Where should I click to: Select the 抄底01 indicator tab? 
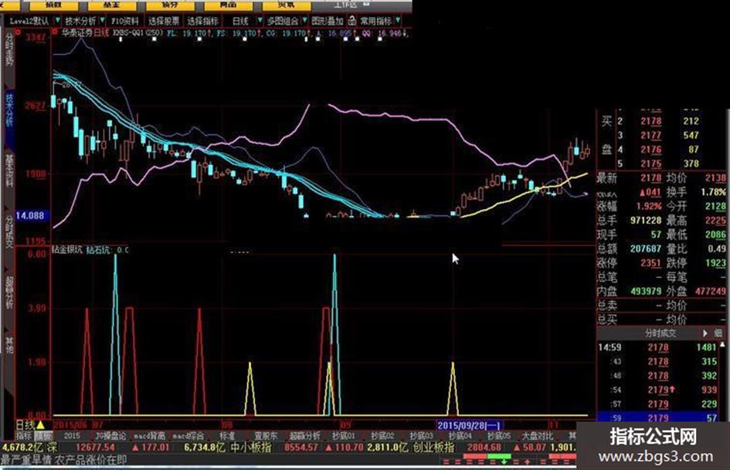344,436
